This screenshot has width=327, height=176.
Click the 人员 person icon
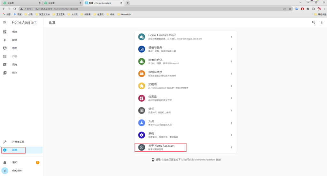(x=141, y=123)
